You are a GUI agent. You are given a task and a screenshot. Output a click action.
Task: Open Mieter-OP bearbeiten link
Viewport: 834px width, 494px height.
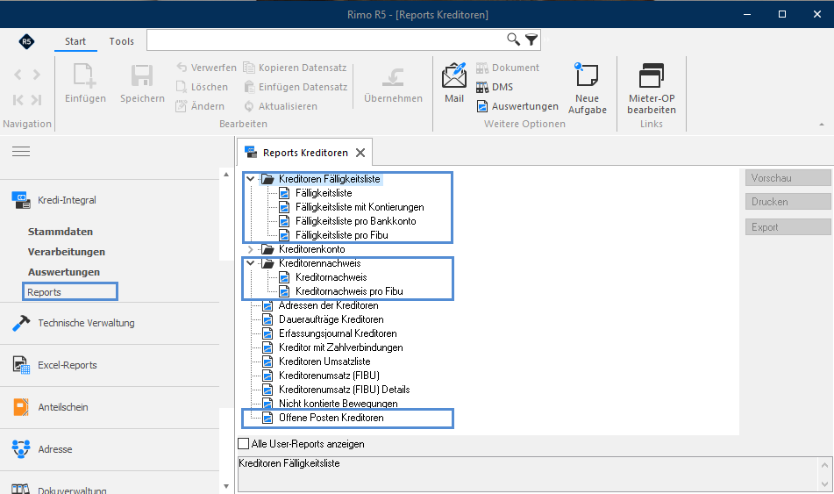[x=652, y=89]
